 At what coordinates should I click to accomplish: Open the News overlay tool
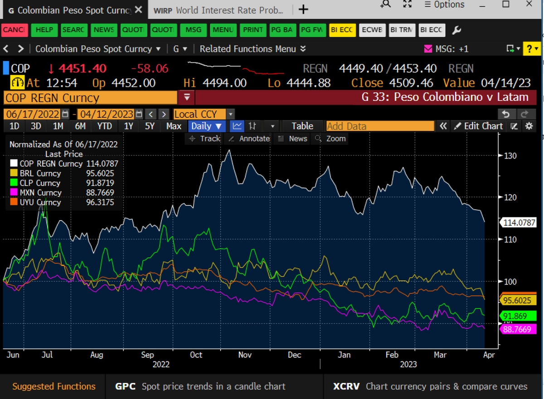[x=292, y=139]
